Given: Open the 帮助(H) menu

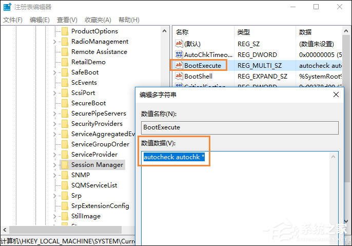Looking at the screenshot, I should 129,20.
